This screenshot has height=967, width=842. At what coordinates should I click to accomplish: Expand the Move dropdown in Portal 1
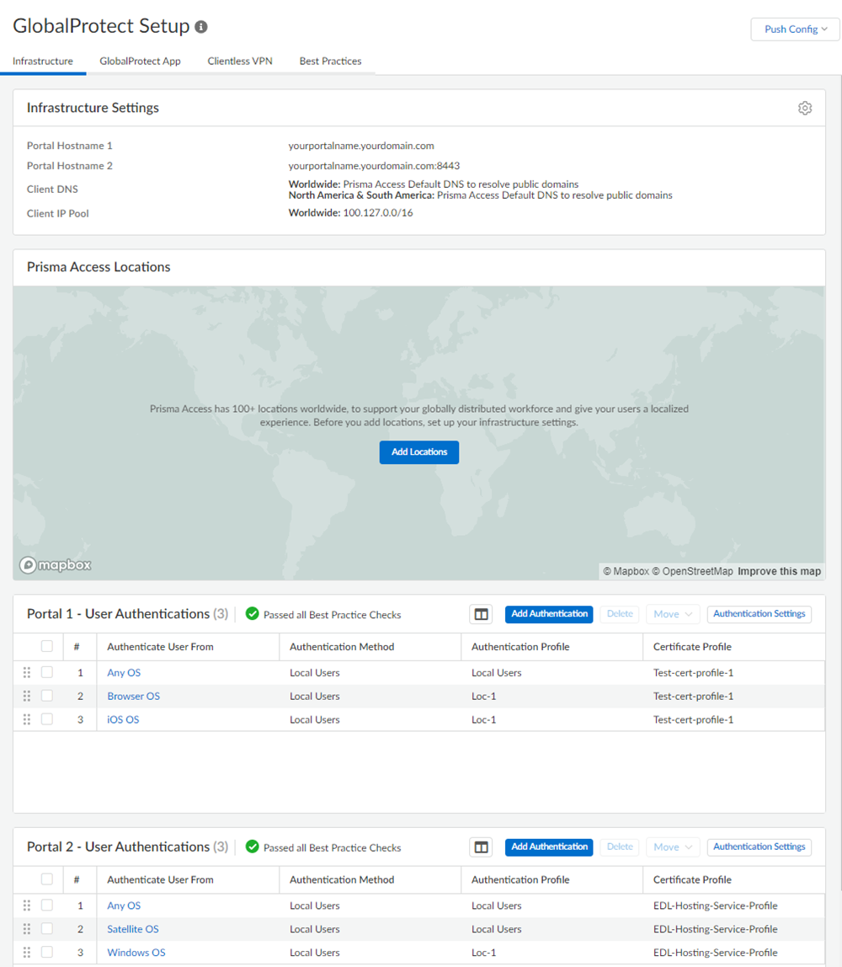tap(672, 614)
